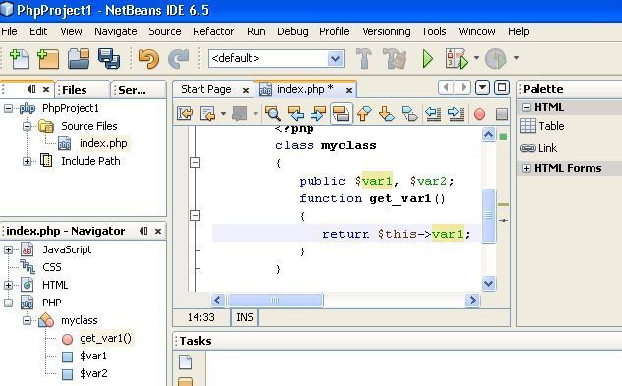This screenshot has height=386, width=622.
Task: Click the New Project toolbar icon
Action: tap(48, 59)
